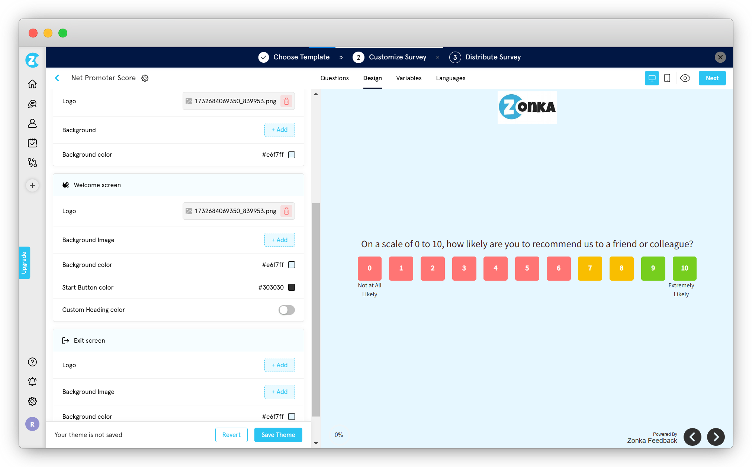Select NPS rating 8
This screenshot has height=467, width=752.
point(621,268)
